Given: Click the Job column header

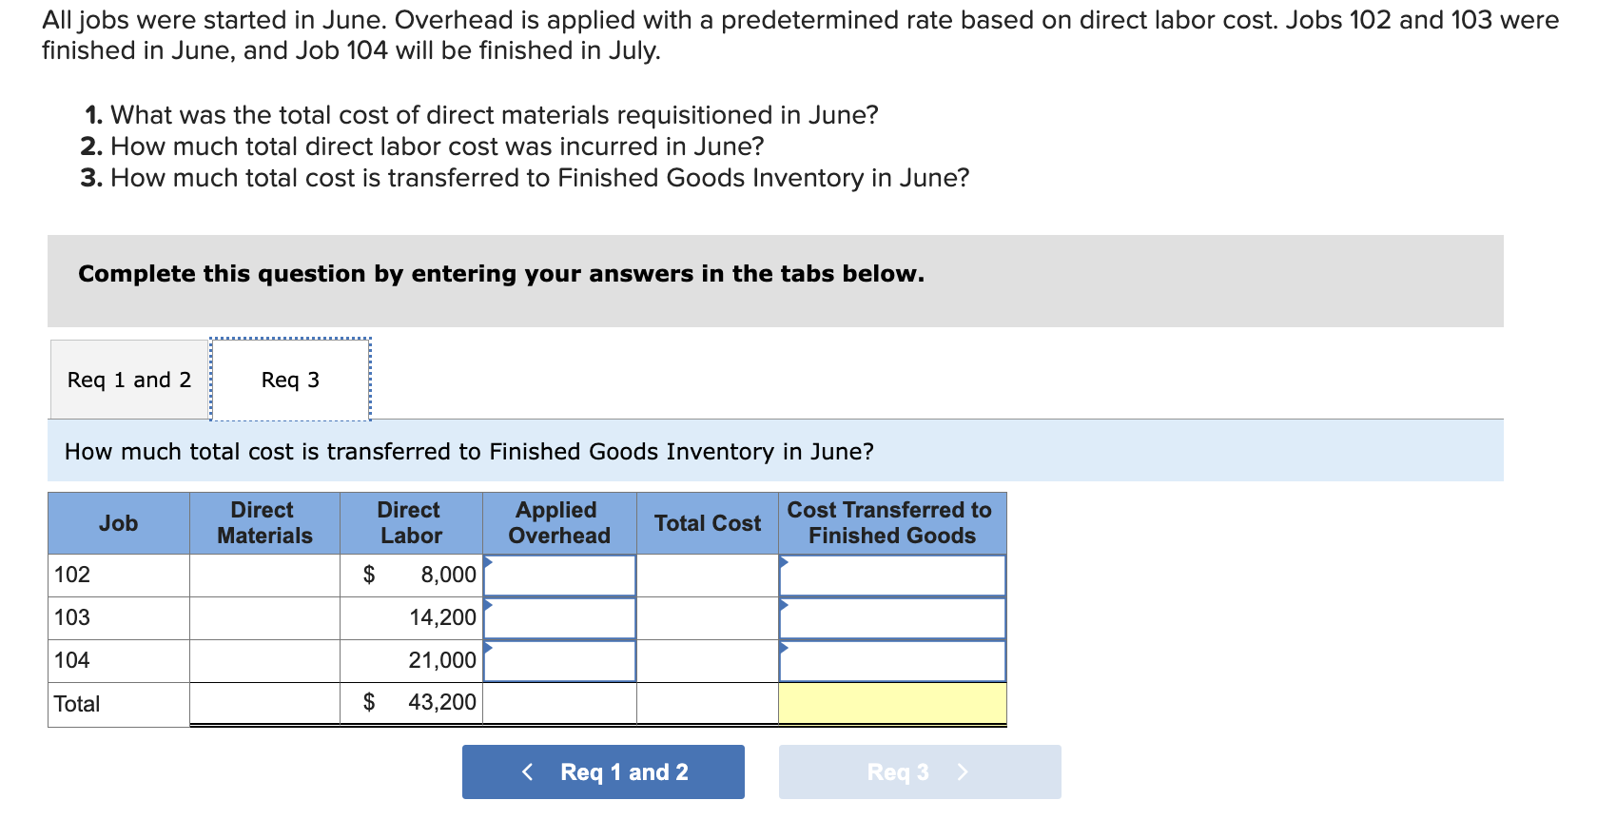Looking at the screenshot, I should 117,523.
